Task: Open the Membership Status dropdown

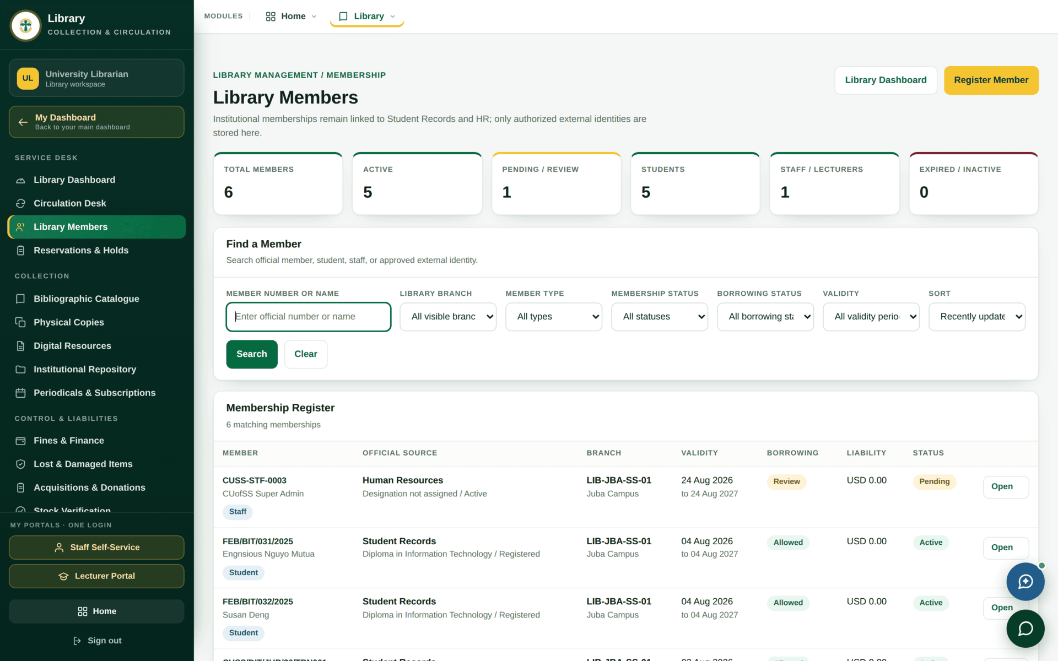Action: [660, 317]
